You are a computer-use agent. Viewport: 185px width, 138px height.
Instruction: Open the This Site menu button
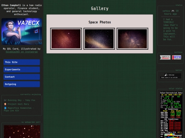22,62
